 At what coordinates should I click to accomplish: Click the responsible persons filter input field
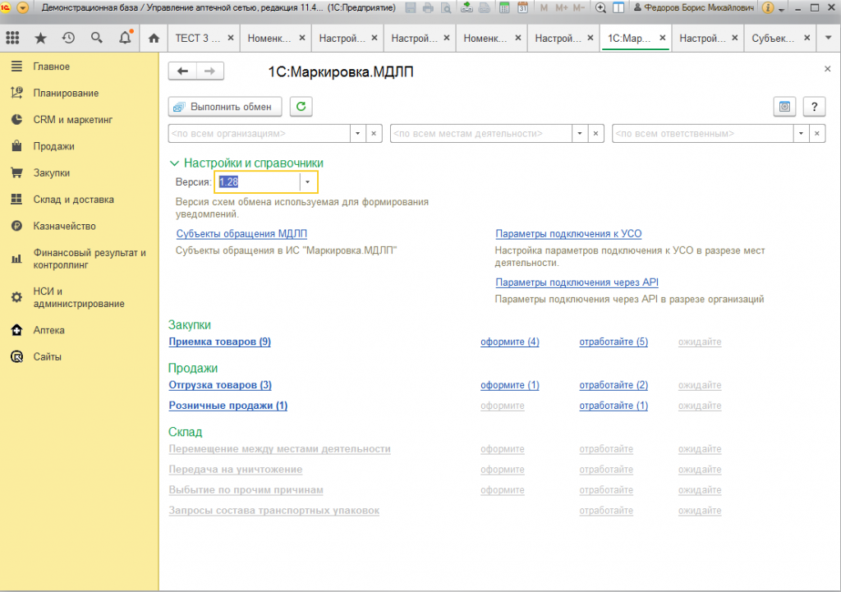[x=703, y=134]
